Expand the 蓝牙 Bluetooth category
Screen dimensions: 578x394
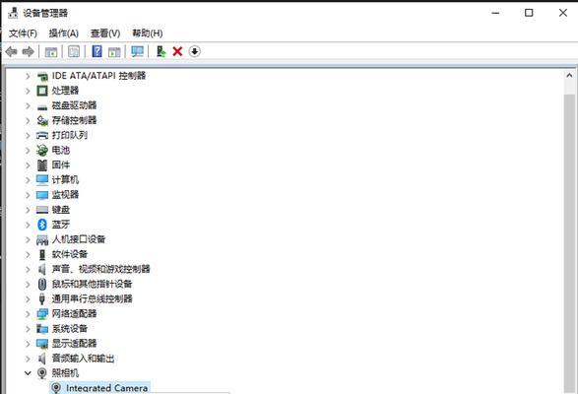click(28, 225)
